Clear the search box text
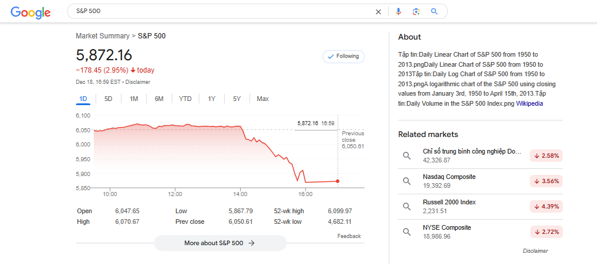This screenshot has width=597, height=264. tap(379, 12)
